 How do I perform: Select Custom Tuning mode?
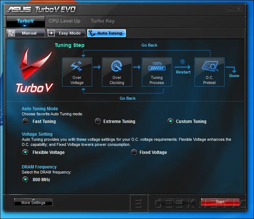coord(171,121)
